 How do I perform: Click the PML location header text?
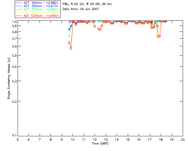click(87, 4)
